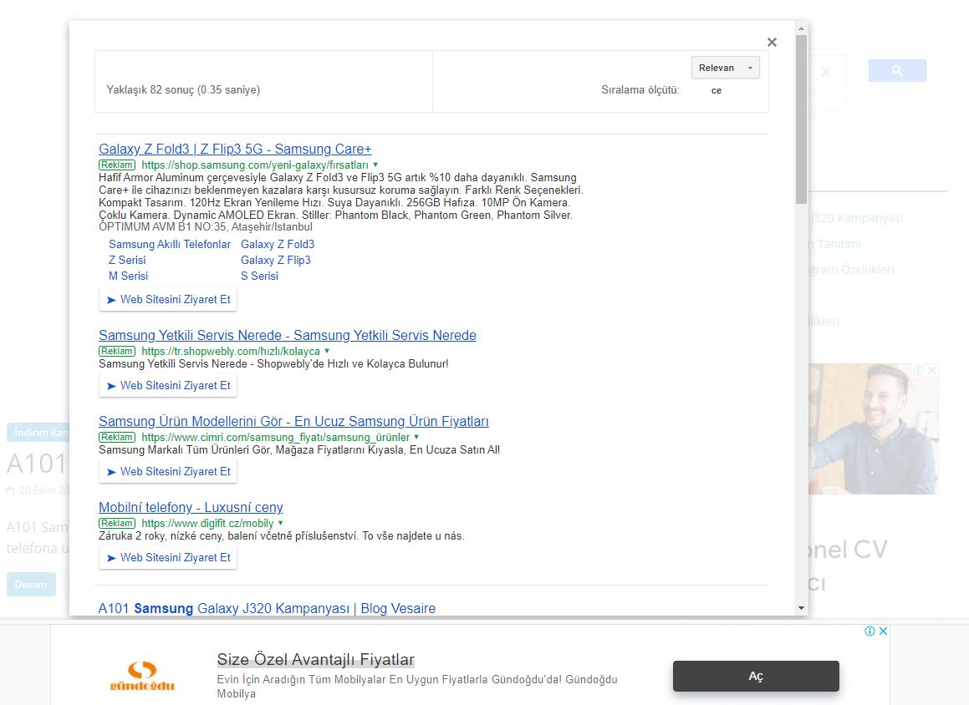Visit website button under Cimri ad
The image size is (969, 705).
pyautogui.click(x=168, y=472)
